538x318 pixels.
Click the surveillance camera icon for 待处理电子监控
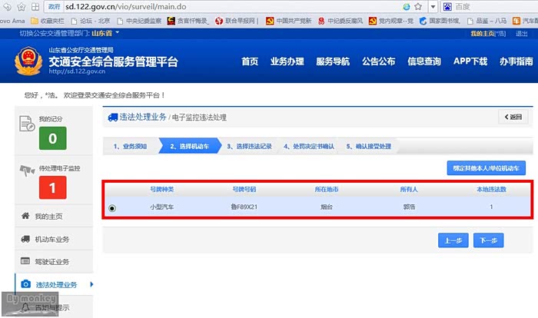click(26, 171)
